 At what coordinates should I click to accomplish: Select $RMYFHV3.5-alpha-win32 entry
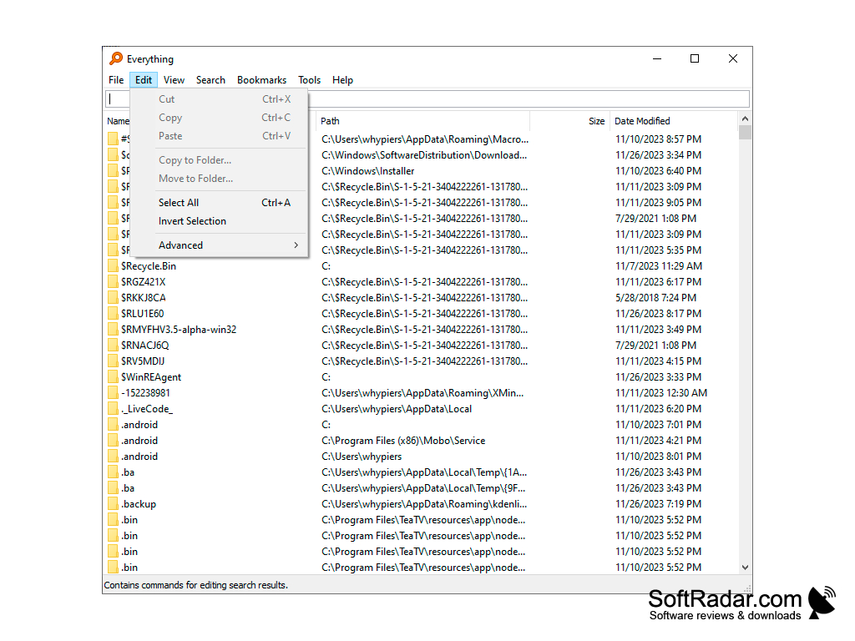(179, 329)
